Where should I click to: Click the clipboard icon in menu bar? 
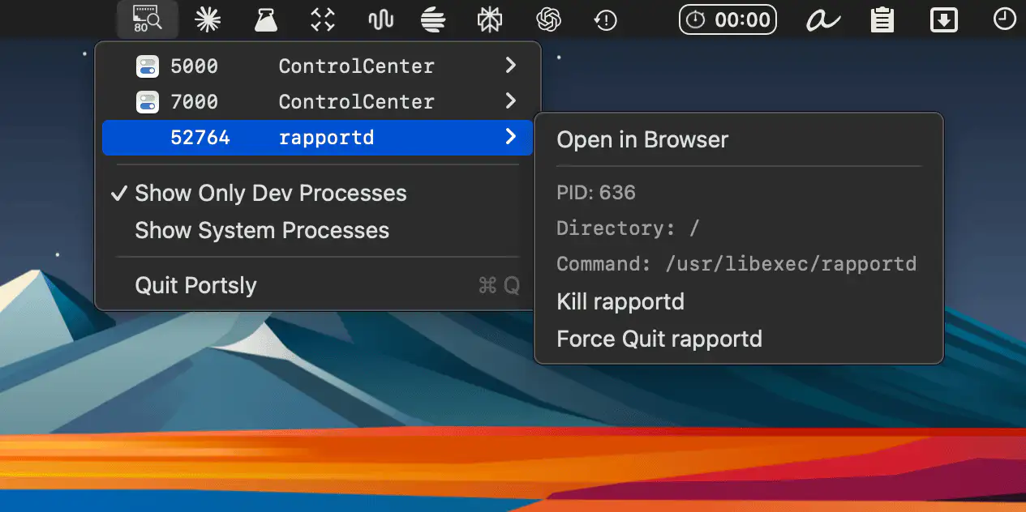882,19
